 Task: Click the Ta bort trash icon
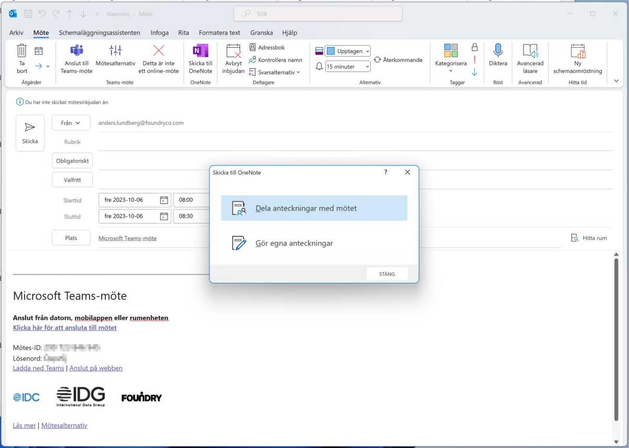click(x=21, y=51)
